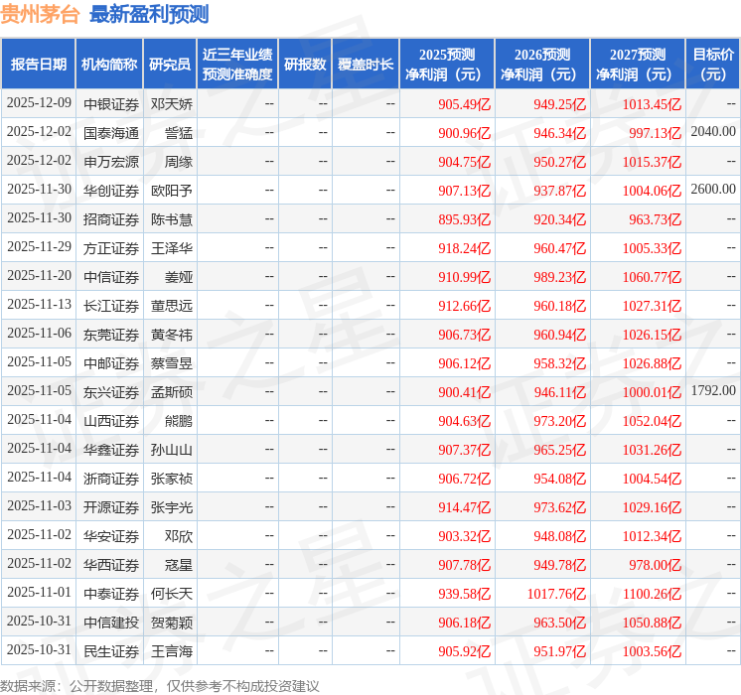Screen dimensions: 741x695
Task: Click 民生证券 row in the table
Action: [110, 651]
